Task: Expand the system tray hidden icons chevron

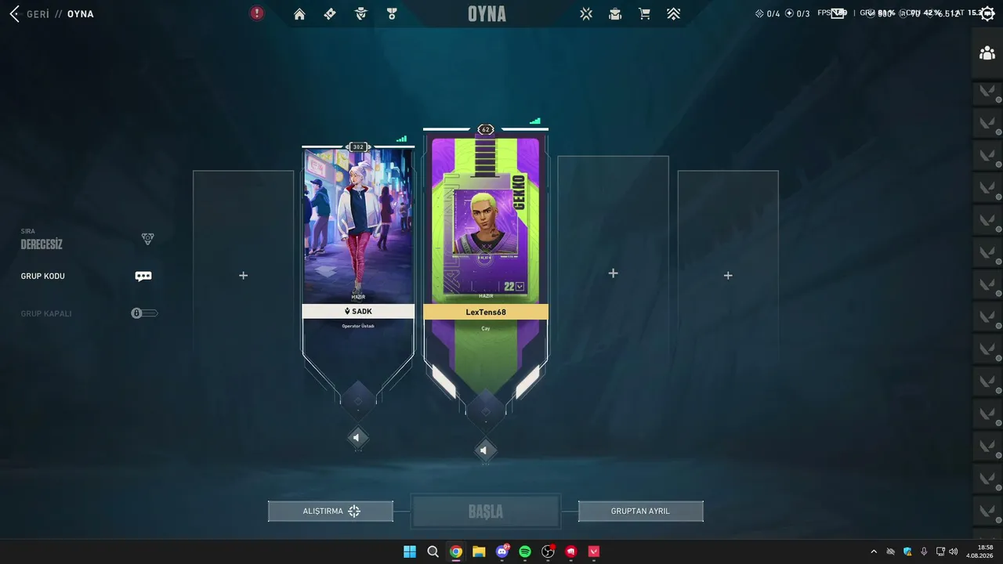Action: click(x=874, y=551)
